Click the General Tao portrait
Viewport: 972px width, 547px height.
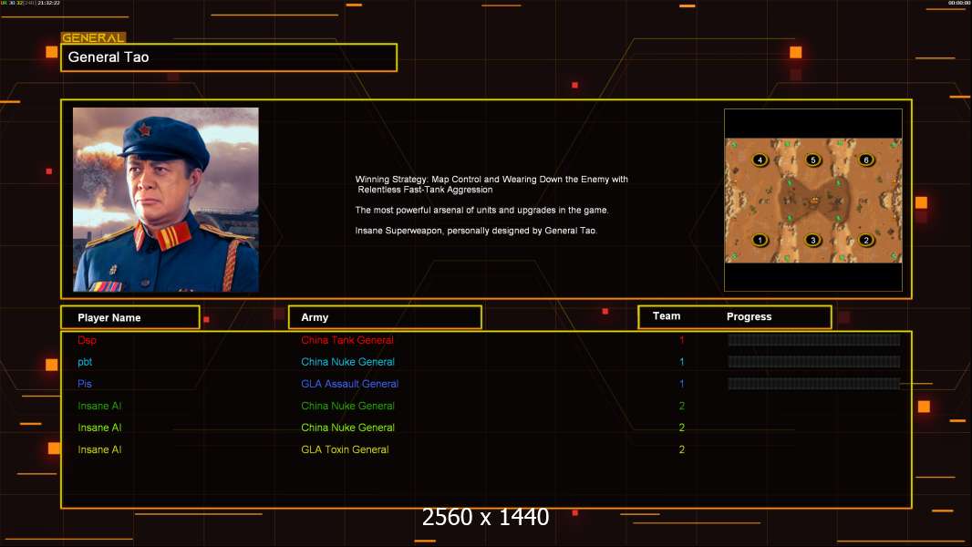coord(166,200)
